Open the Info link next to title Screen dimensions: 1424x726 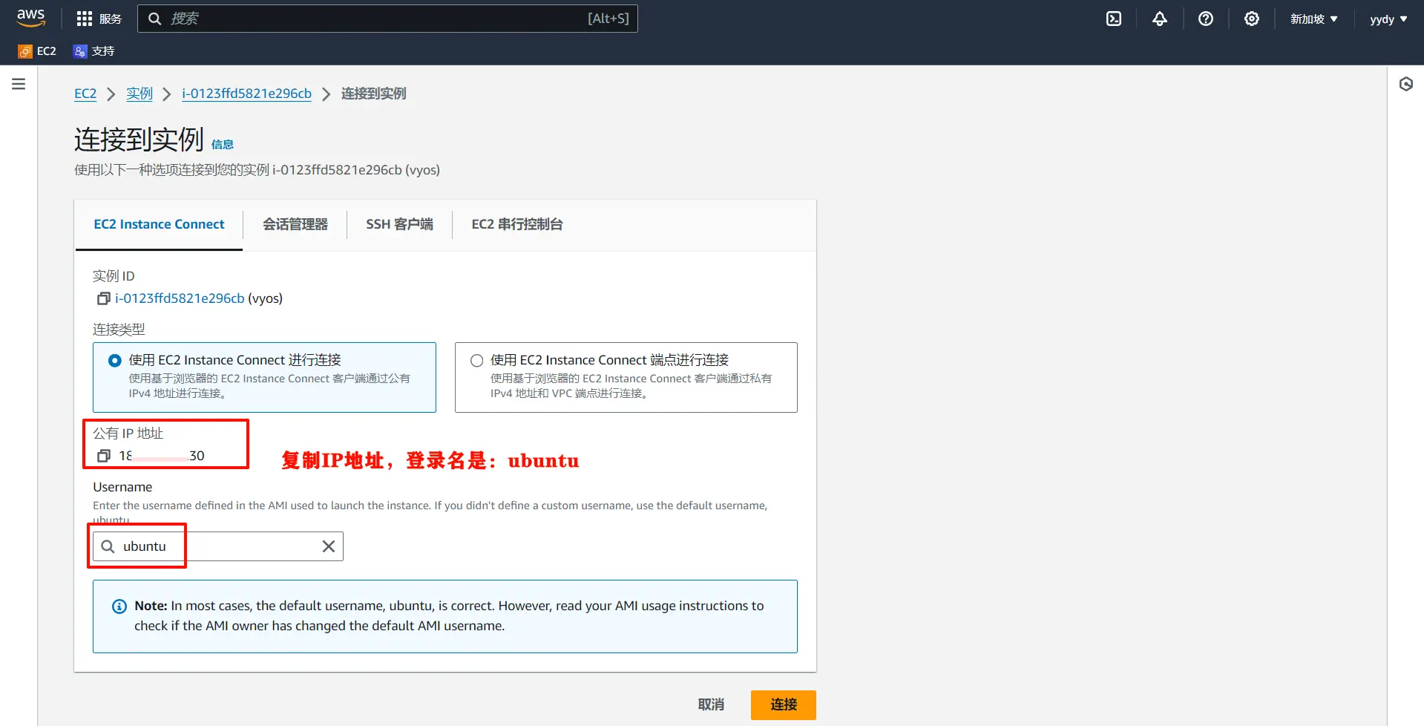223,145
